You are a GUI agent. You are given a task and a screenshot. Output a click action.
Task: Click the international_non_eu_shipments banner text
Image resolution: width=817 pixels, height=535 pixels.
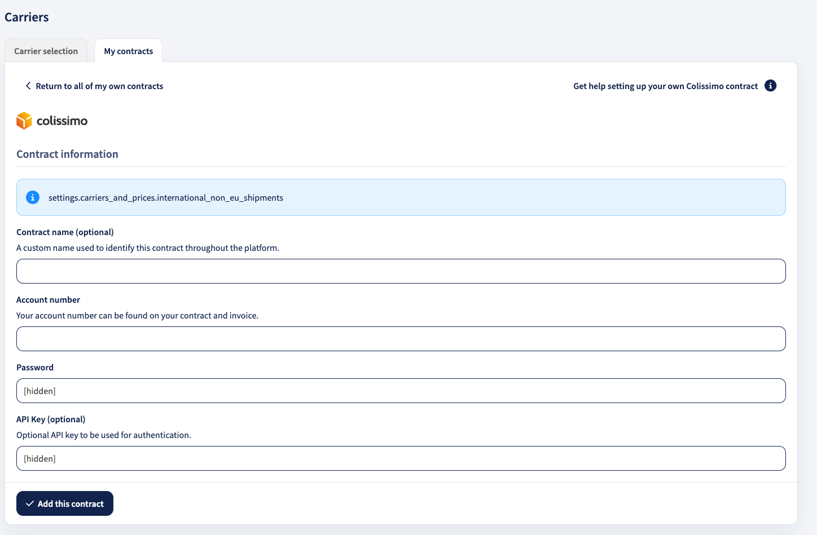click(166, 197)
